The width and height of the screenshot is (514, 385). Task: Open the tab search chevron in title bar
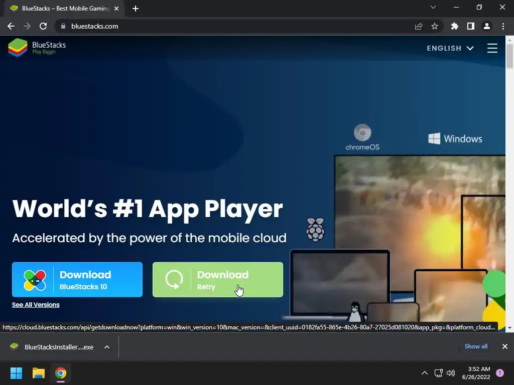(433, 7)
